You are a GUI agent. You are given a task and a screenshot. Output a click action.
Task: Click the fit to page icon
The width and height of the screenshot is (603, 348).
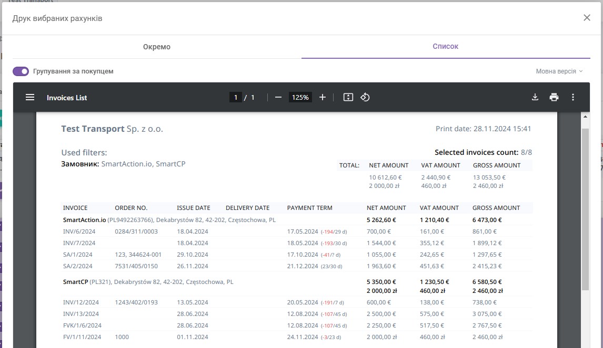[348, 98]
